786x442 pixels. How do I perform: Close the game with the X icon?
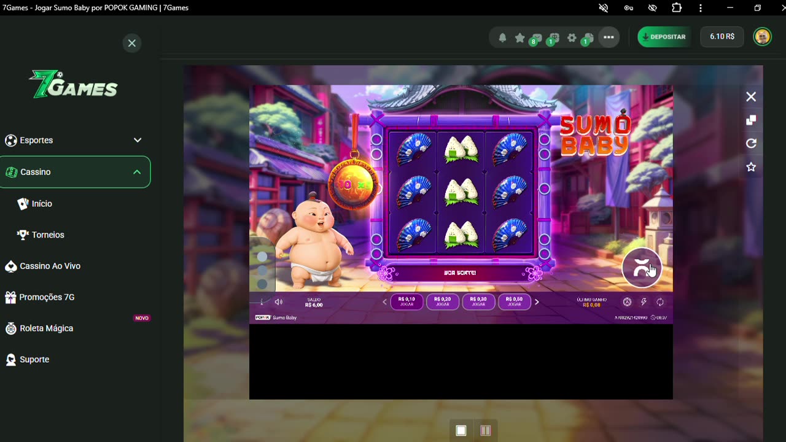[751, 97]
